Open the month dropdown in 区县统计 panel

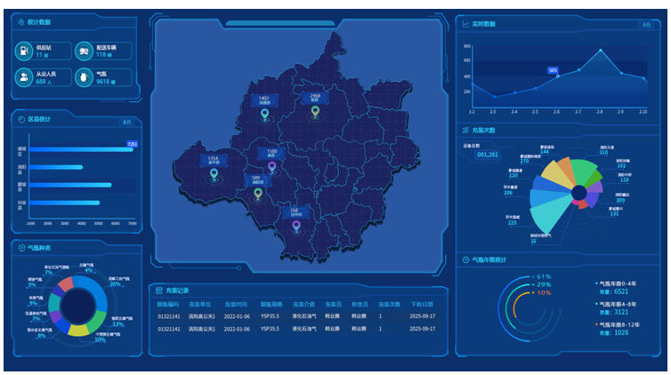coord(126,122)
